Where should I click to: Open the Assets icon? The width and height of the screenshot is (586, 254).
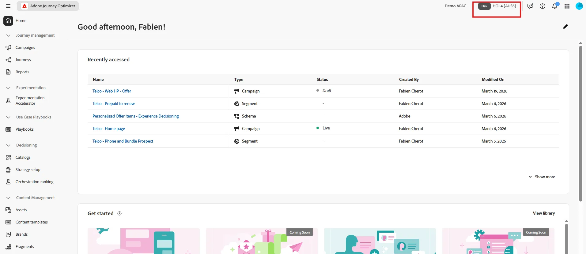[x=8, y=210]
